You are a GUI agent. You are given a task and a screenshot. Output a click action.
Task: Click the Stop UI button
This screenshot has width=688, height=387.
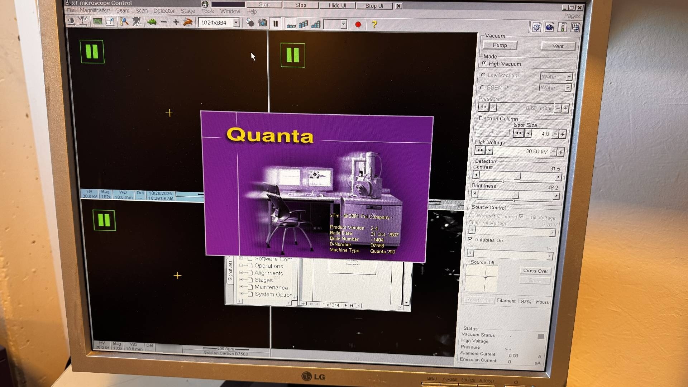point(374,6)
